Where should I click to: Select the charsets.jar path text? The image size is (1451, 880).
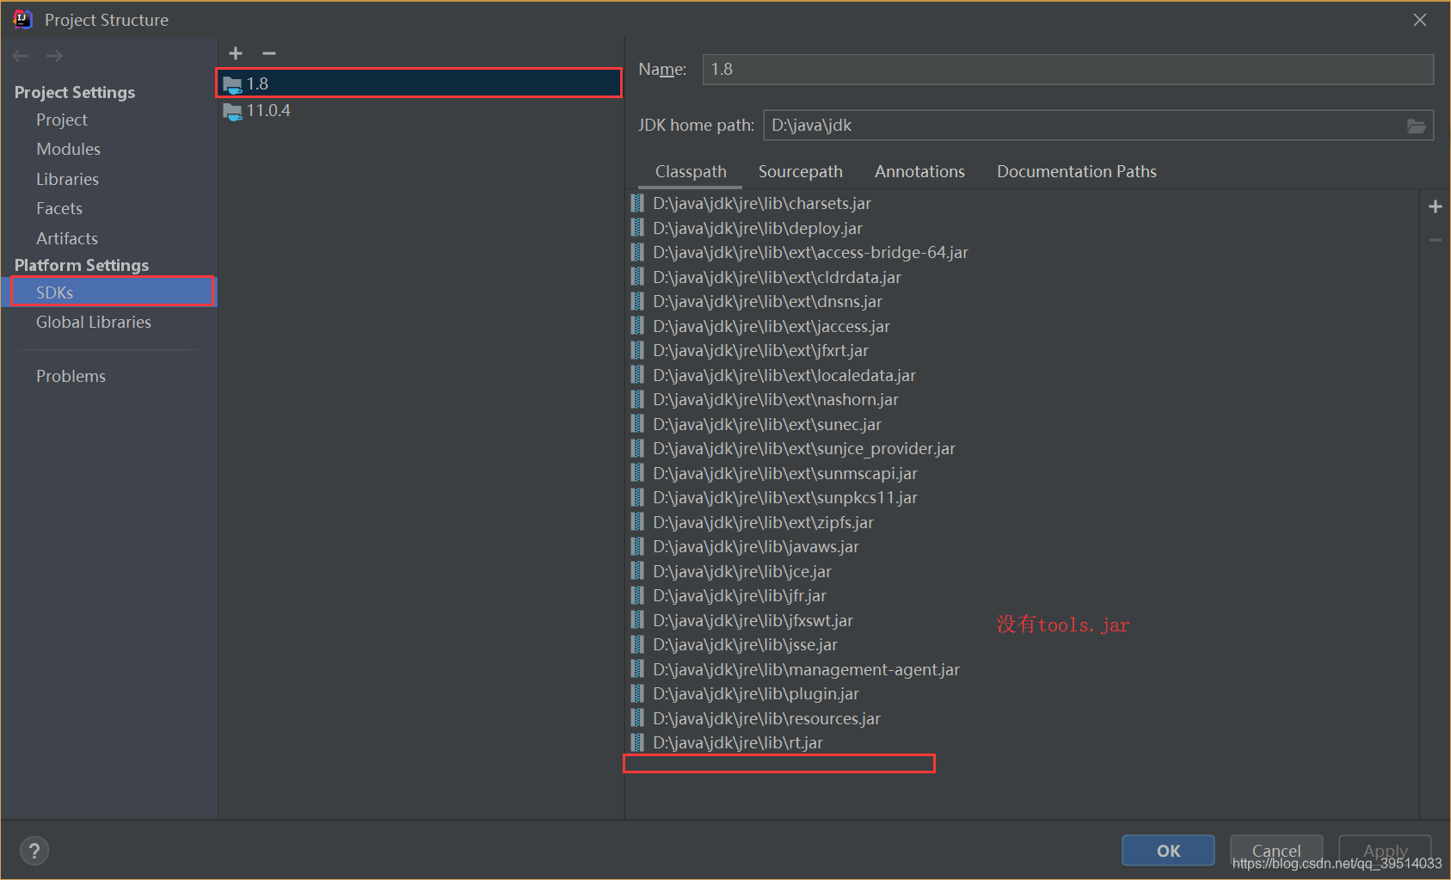click(x=762, y=203)
